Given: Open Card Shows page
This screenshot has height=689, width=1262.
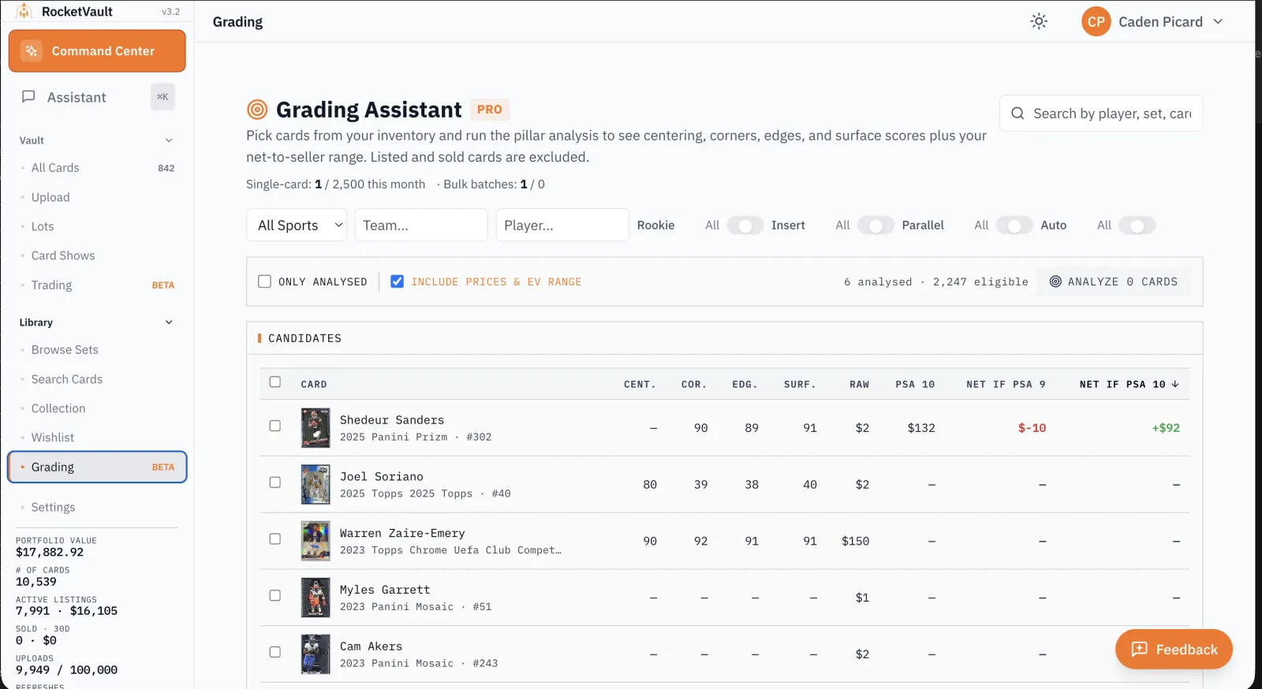Looking at the screenshot, I should [x=97, y=255].
